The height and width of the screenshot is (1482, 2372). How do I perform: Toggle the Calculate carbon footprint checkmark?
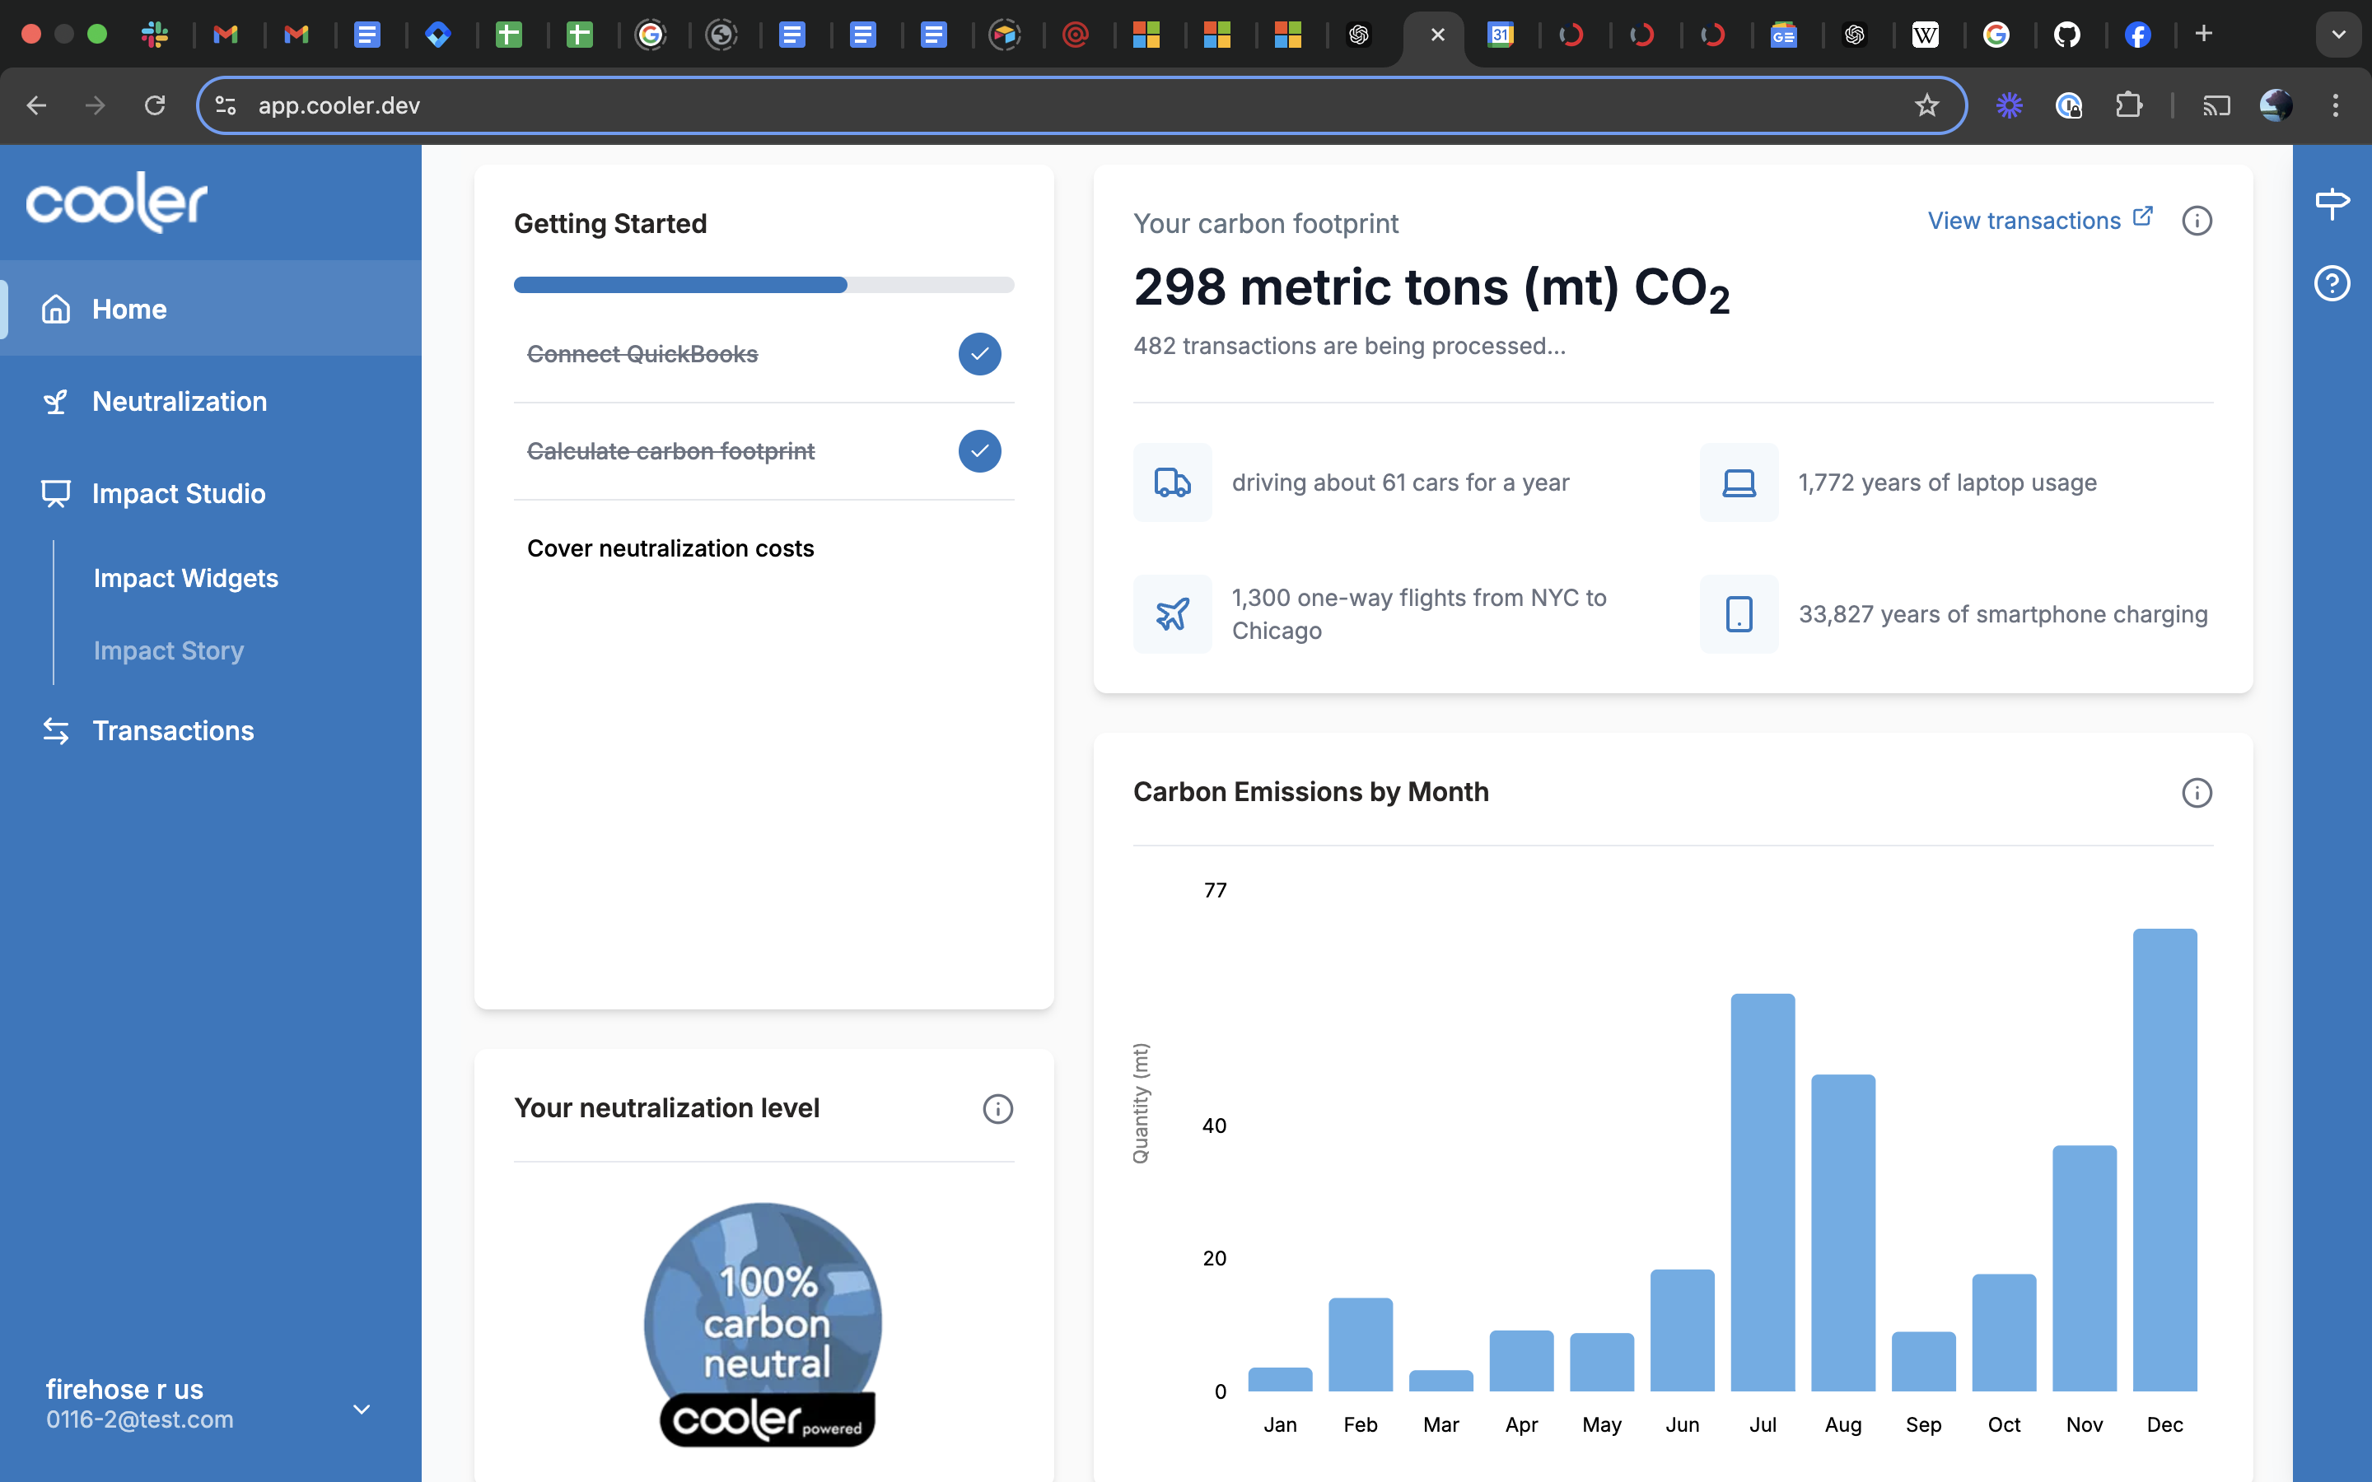979,451
